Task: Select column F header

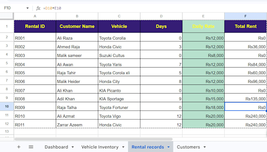Action: click(x=245, y=16)
